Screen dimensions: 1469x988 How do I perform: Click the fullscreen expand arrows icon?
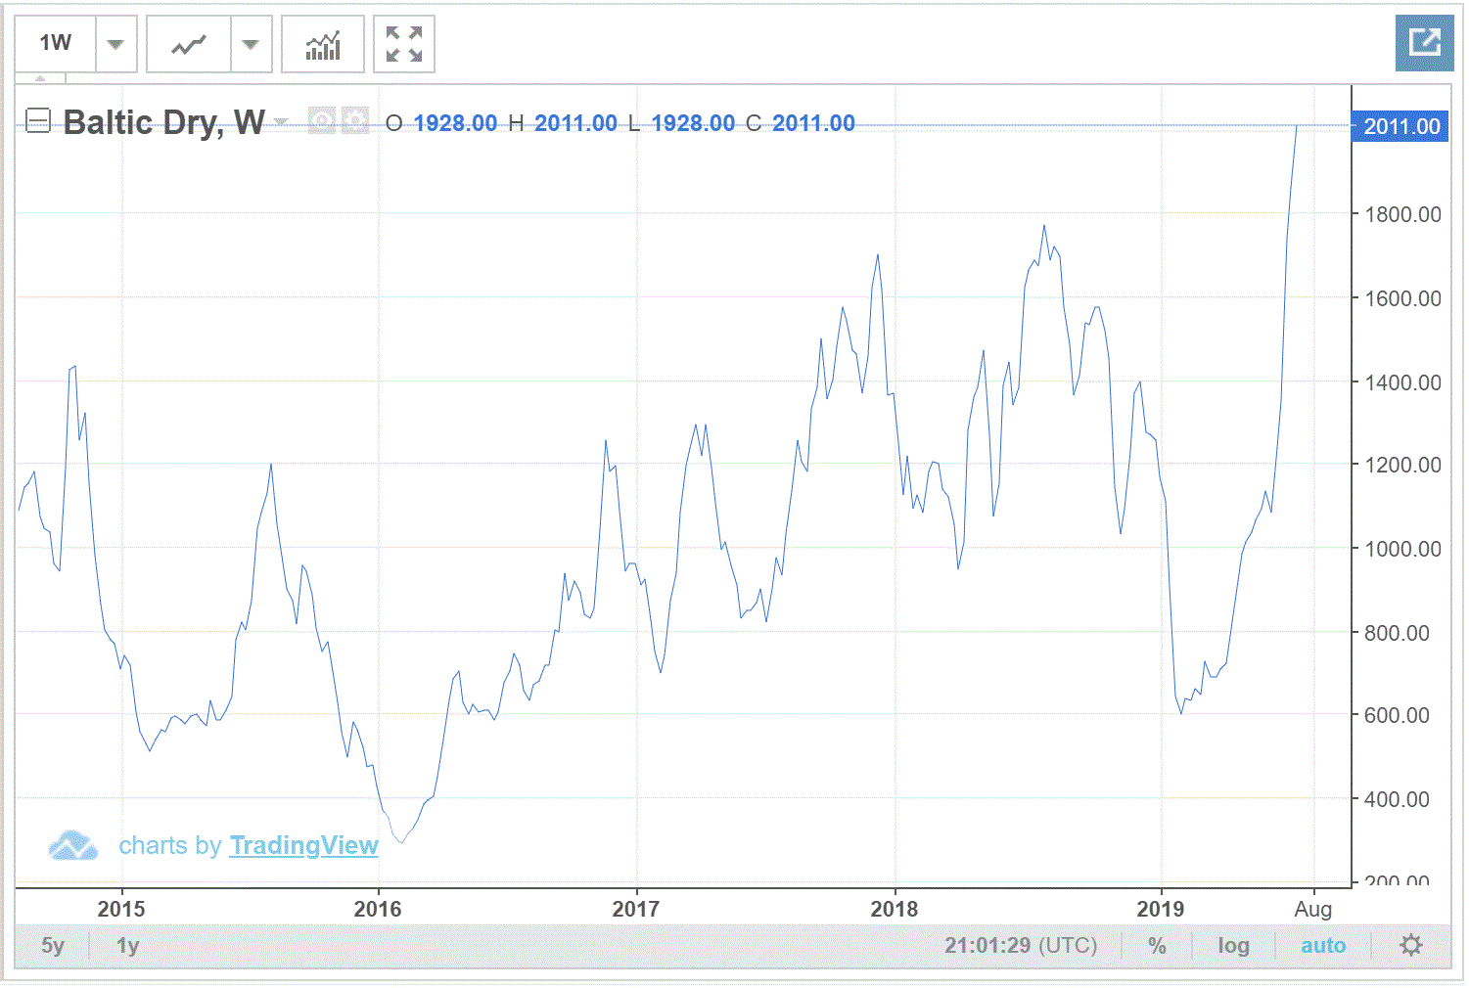pos(403,45)
